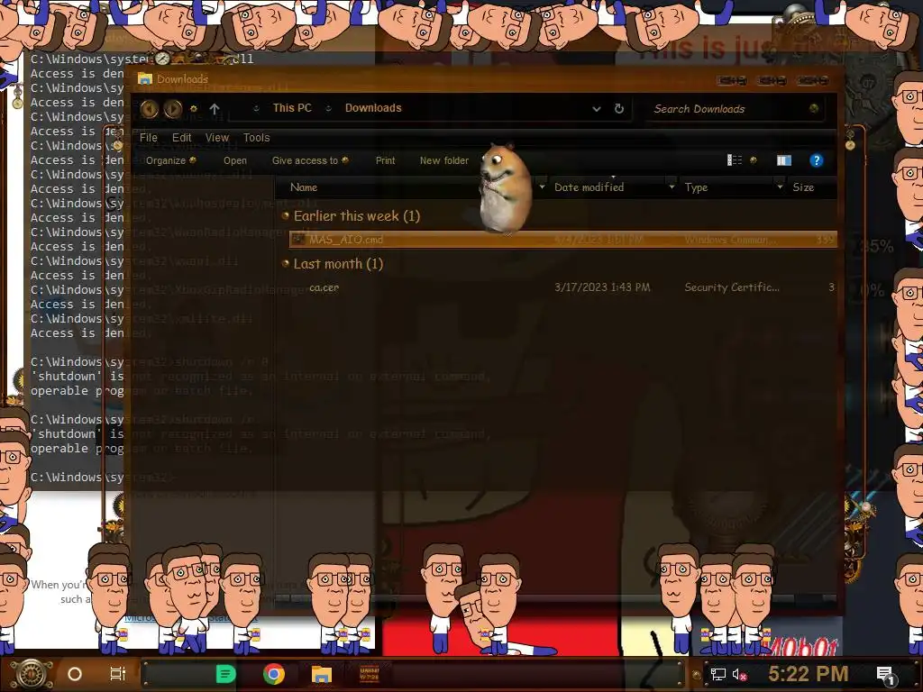Open Date modified column filter dropdown
This screenshot has height=692, width=923.
[672, 187]
